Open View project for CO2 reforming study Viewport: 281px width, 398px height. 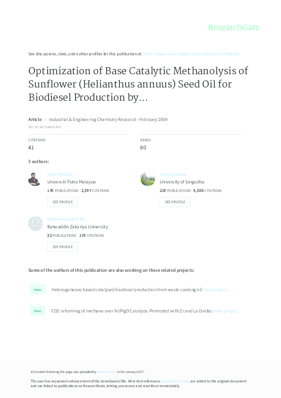coord(226,311)
